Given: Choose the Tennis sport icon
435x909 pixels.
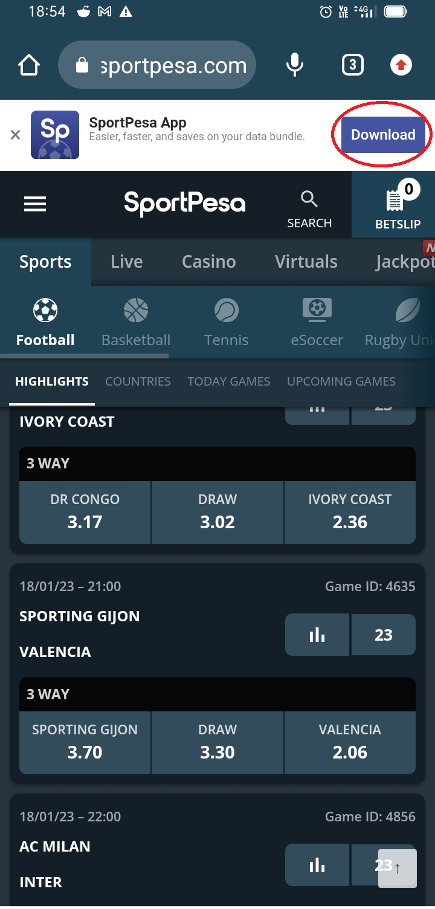Looking at the screenshot, I should coord(227,311).
